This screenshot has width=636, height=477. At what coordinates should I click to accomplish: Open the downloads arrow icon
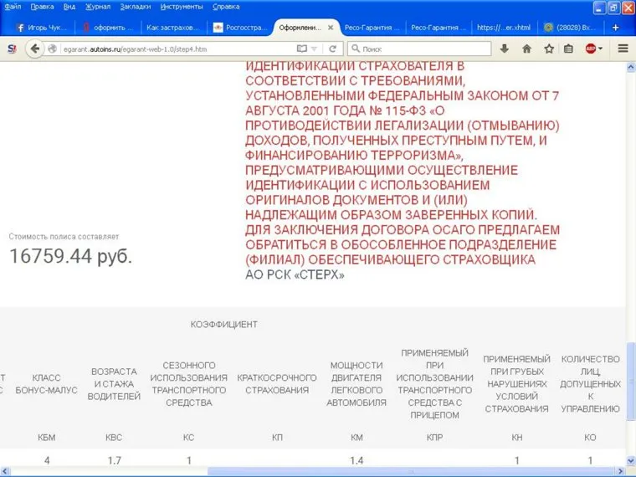pos(505,49)
